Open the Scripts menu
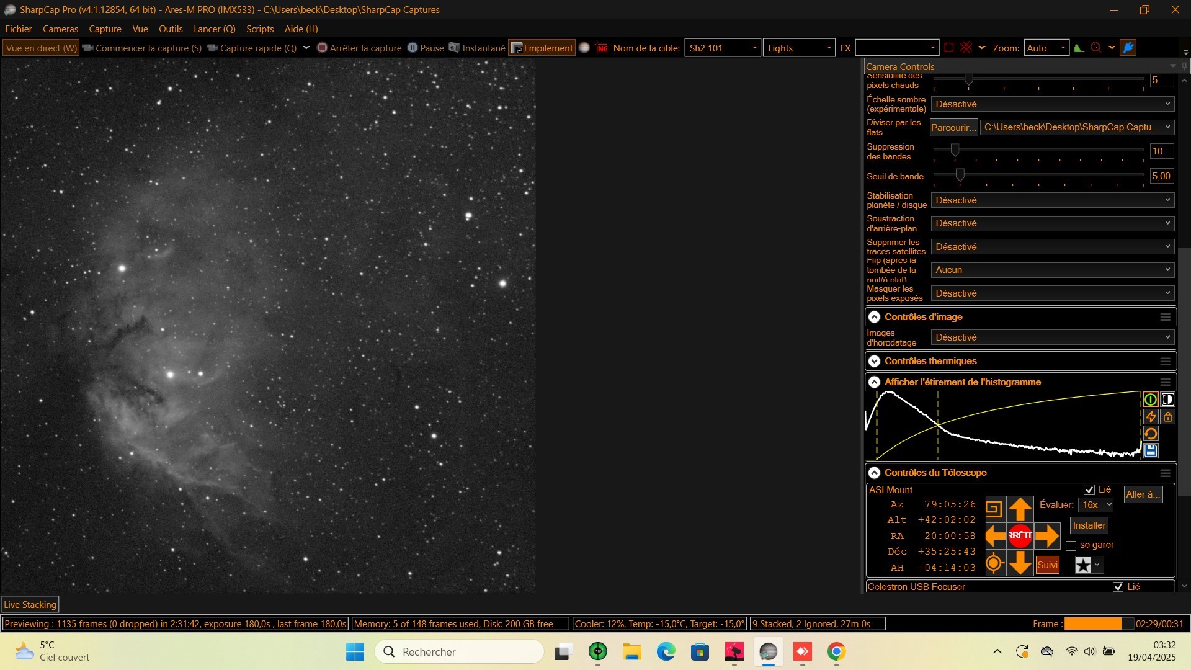Viewport: 1191px width, 670px height. [x=260, y=29]
